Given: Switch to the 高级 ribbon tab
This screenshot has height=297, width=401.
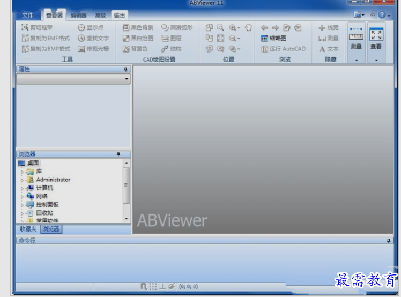Looking at the screenshot, I should 100,16.
